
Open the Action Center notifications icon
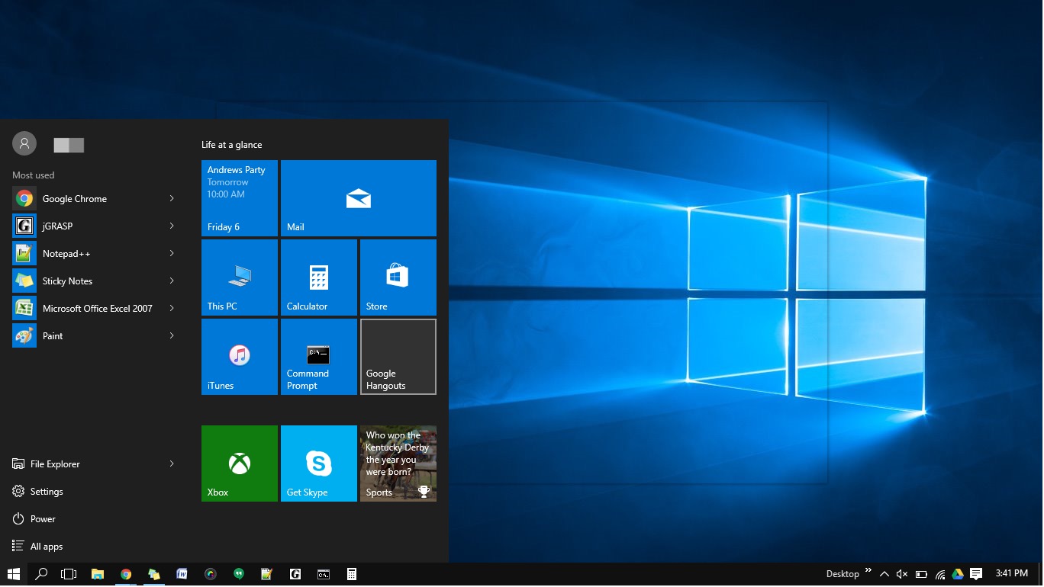pos(976,574)
